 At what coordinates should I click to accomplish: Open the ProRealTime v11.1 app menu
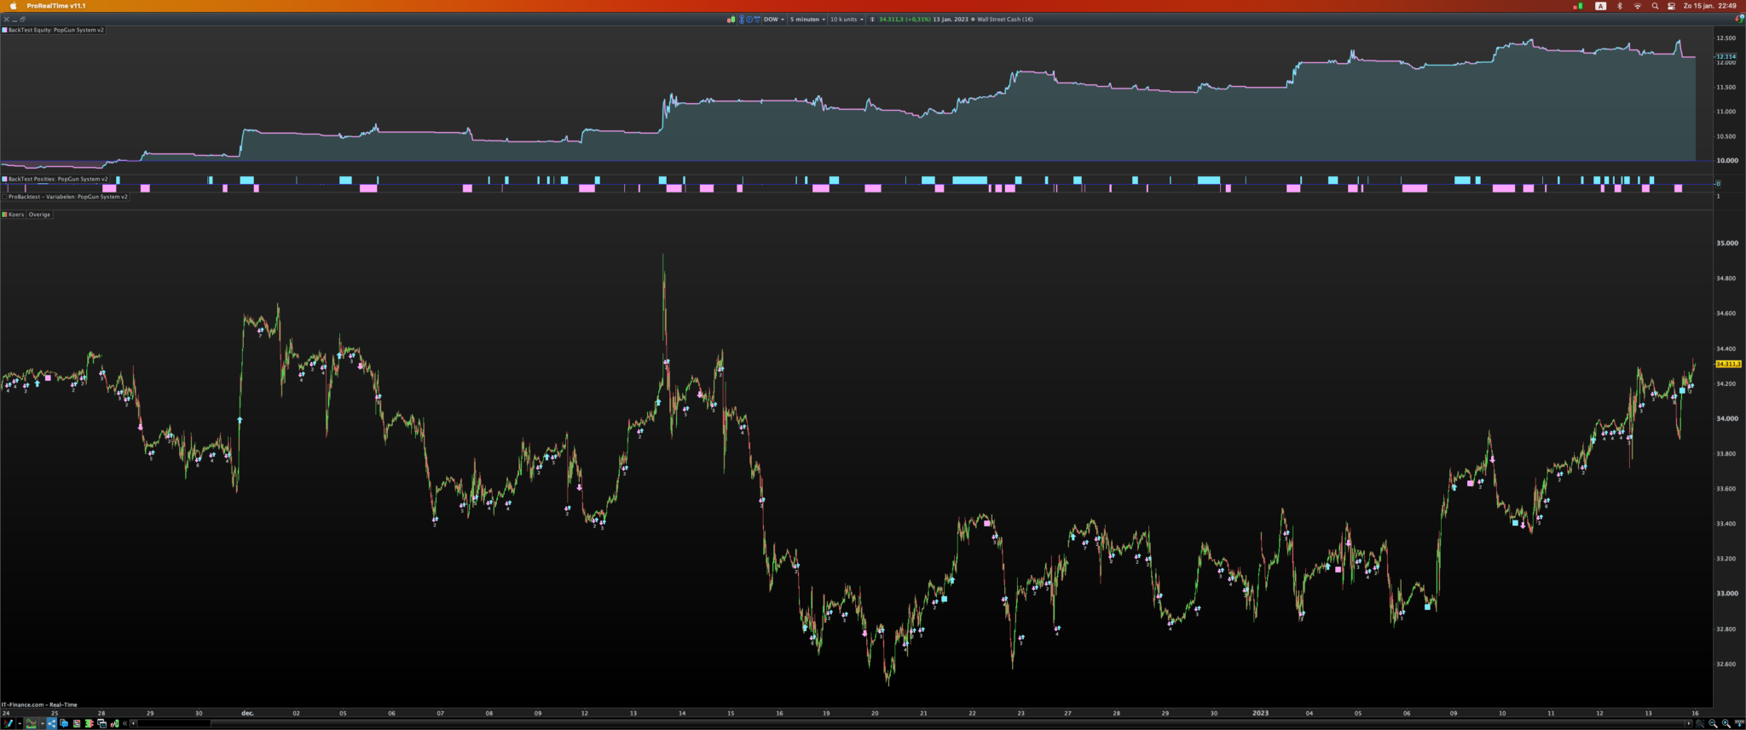(55, 6)
